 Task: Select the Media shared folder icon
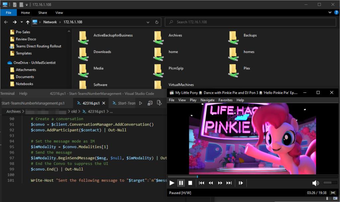pyautogui.click(x=83, y=71)
